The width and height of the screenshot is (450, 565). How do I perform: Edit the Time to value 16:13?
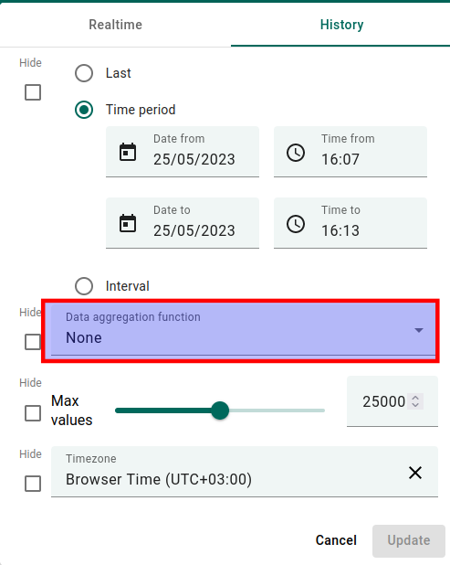coord(340,230)
